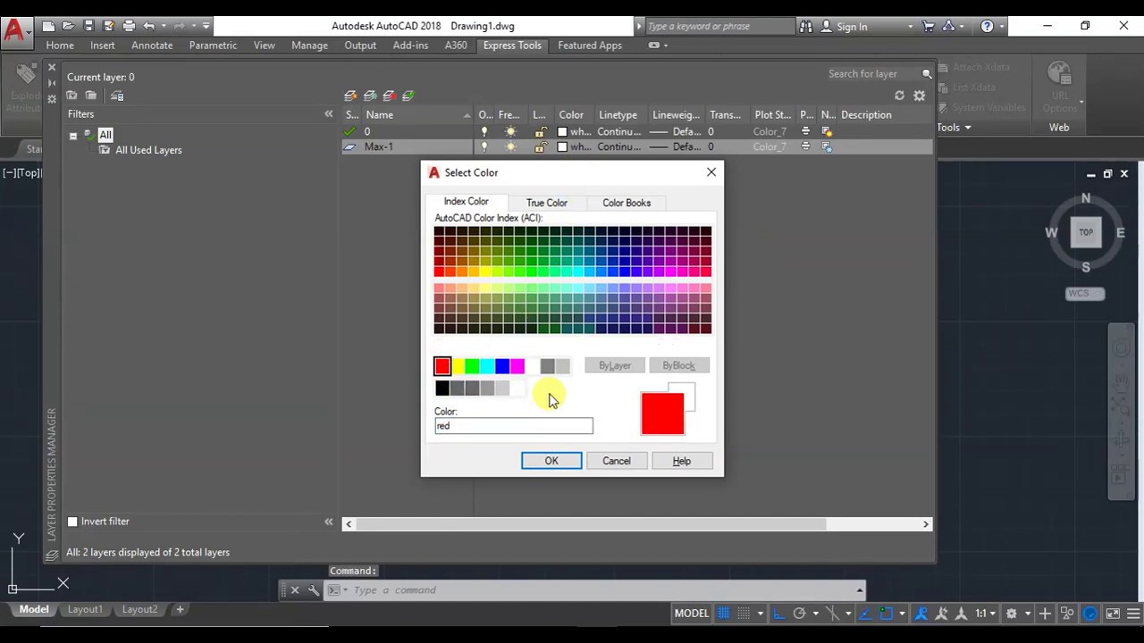Click Polar tracking icon in status bar

click(800, 614)
